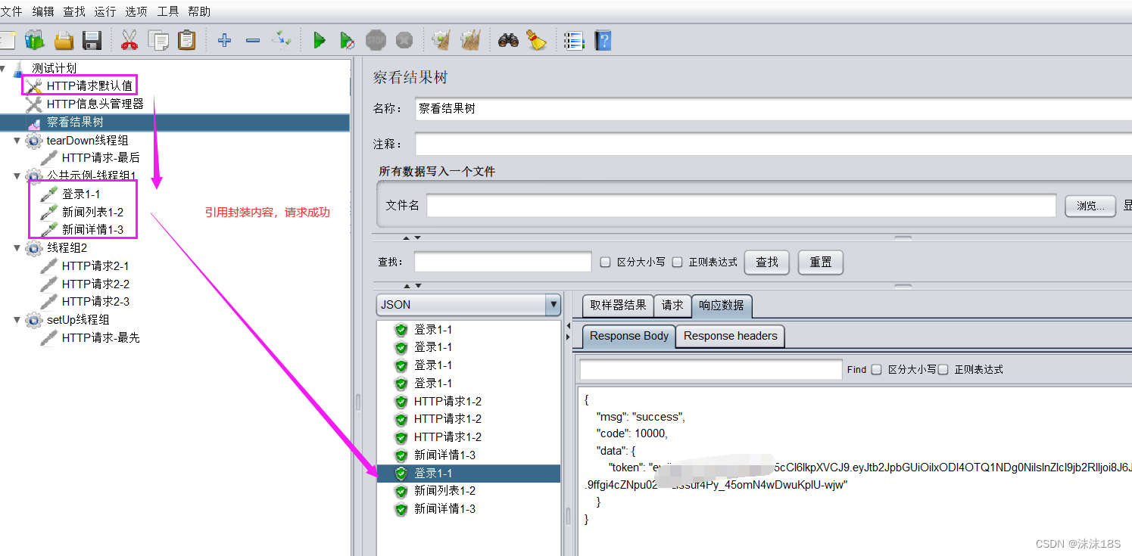
Task: Collapse the tearDown线程组 node
Action: (x=17, y=140)
